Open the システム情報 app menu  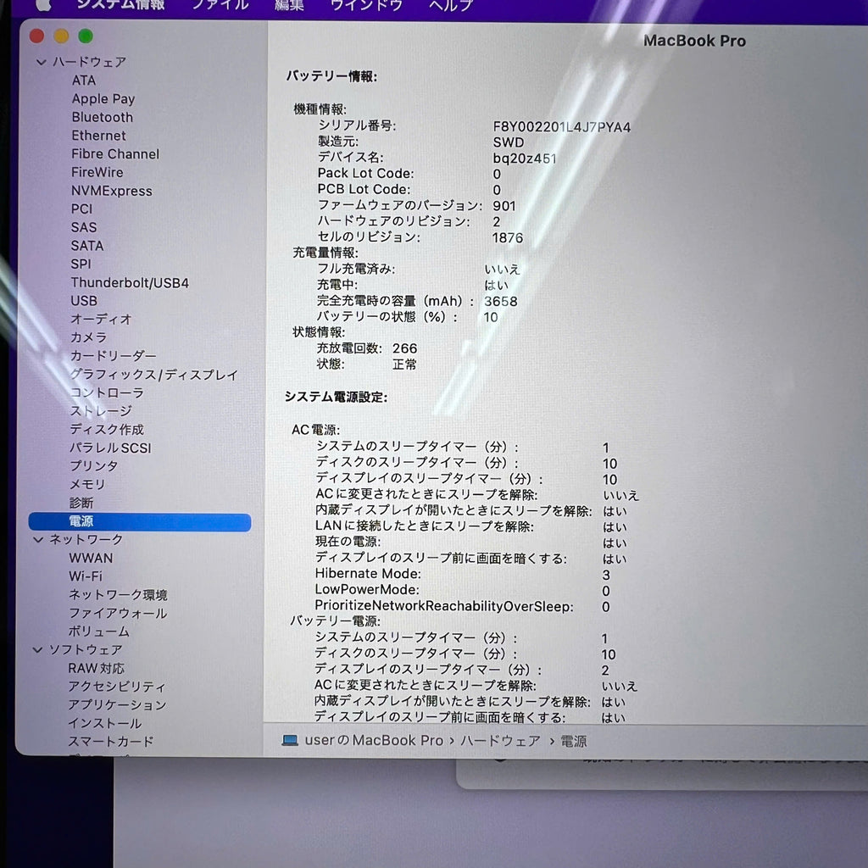(120, 4)
